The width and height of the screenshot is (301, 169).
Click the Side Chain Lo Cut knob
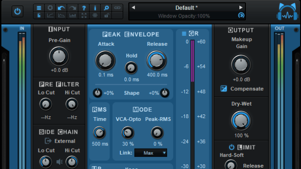pos(46,162)
